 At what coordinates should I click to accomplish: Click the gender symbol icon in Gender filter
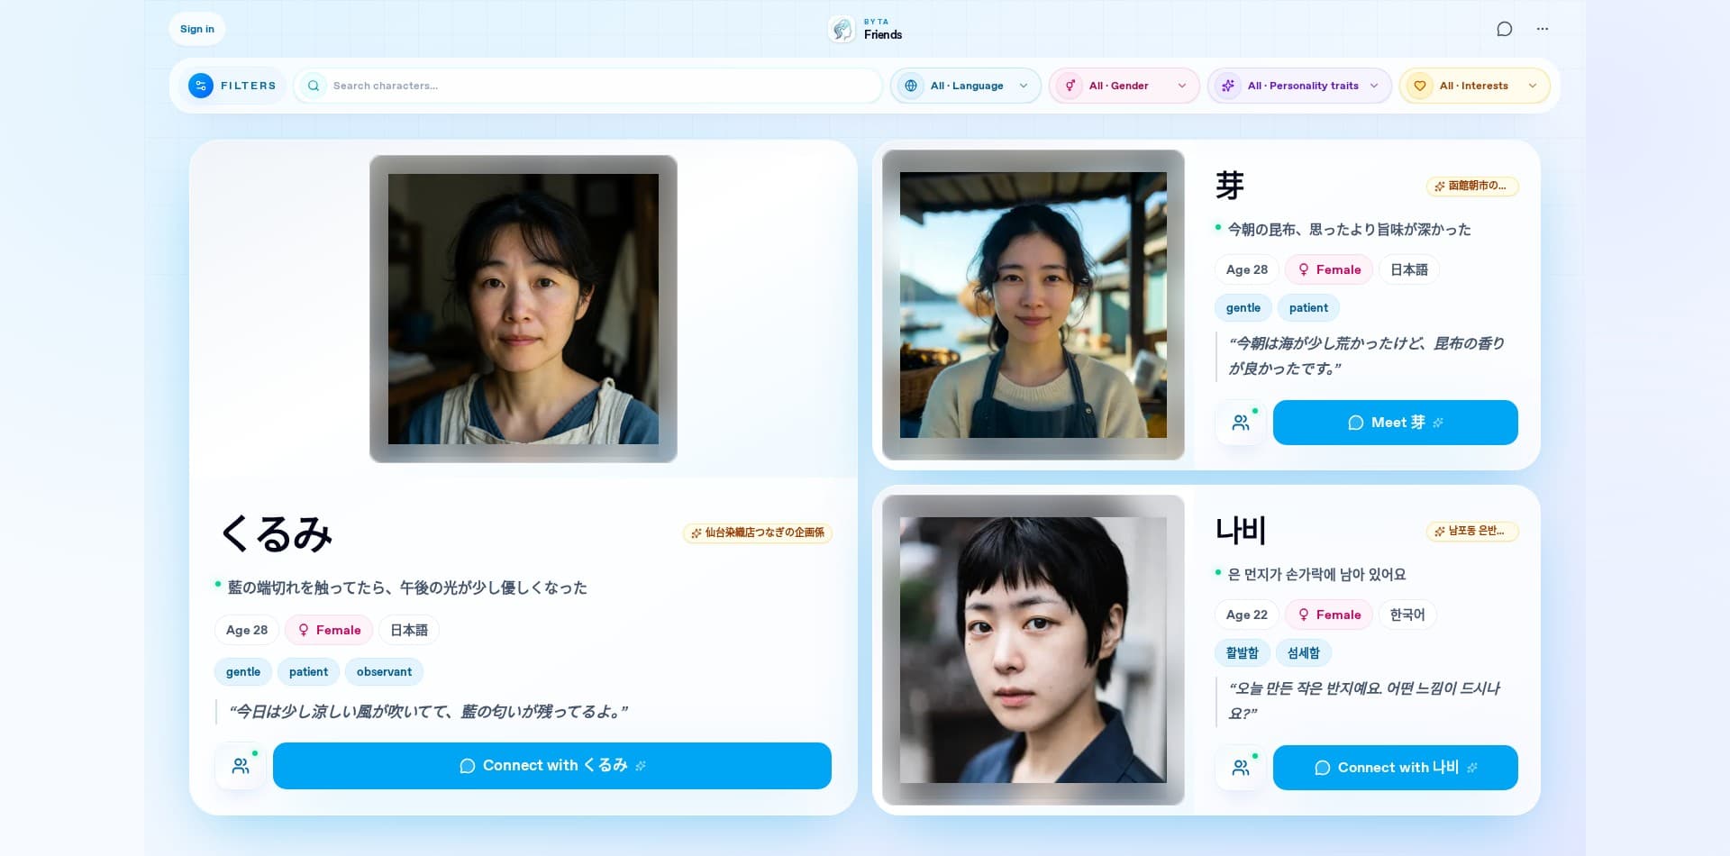pos(1070,86)
